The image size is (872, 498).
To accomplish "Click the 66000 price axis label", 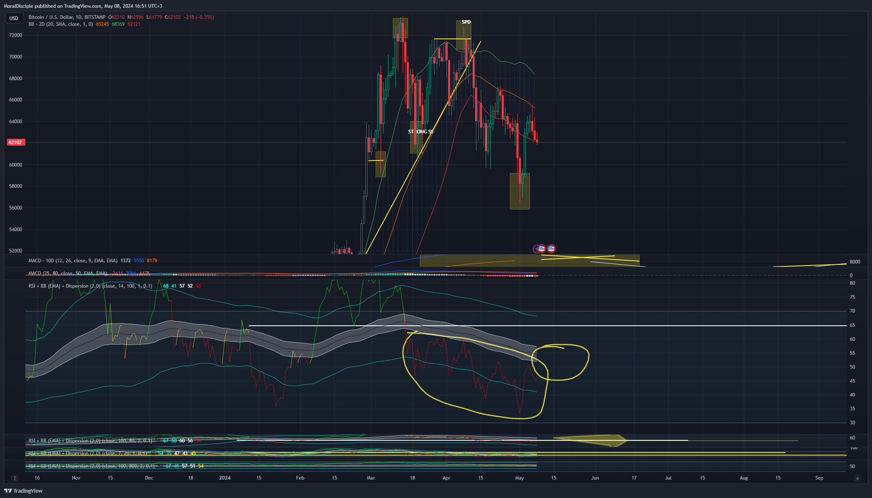I will (16, 100).
